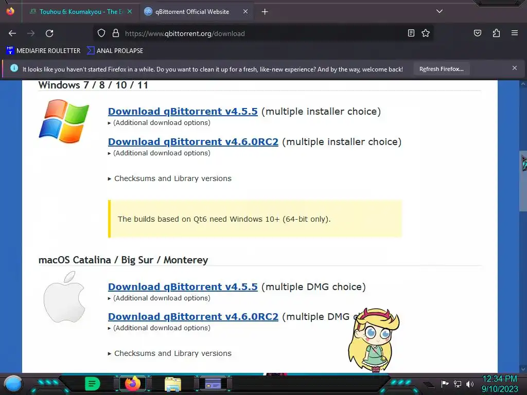Open the tracking protection shield icon
Screen dimensions: 527x395
tap(101, 33)
